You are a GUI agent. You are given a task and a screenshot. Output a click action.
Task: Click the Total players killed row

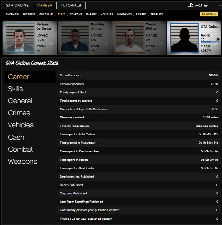(139, 92)
